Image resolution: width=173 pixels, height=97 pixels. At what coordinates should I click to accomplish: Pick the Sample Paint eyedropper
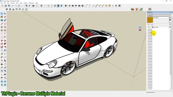click(170, 25)
